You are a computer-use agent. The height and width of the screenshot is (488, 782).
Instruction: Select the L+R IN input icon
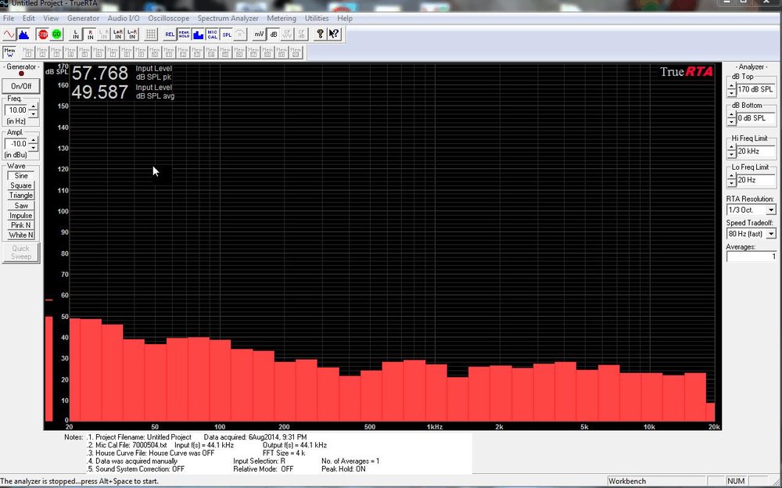(118, 34)
